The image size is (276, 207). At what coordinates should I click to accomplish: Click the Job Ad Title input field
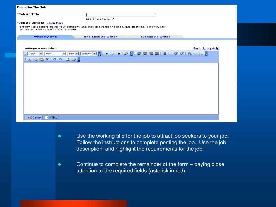coord(121,15)
